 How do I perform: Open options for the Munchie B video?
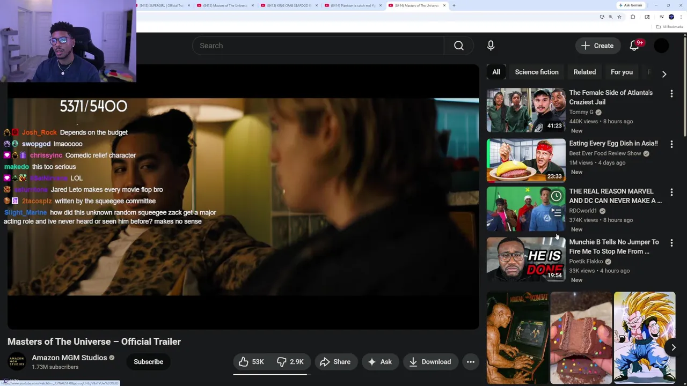(671, 243)
